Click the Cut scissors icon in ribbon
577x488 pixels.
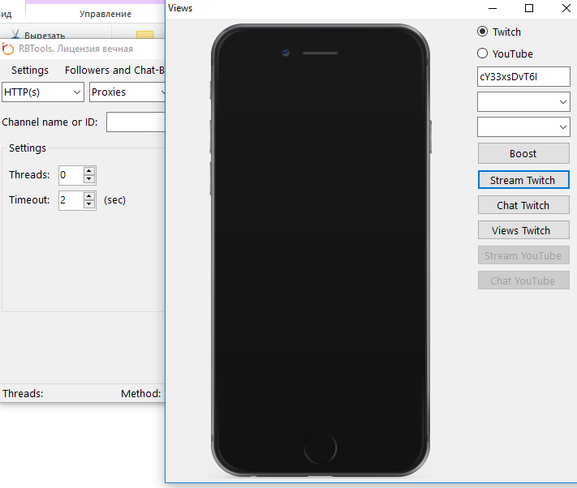coord(15,35)
